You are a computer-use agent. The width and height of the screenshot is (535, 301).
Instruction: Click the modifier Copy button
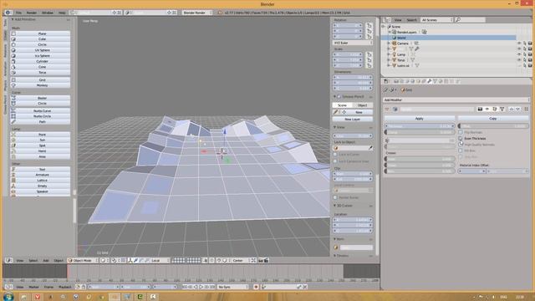(x=493, y=119)
